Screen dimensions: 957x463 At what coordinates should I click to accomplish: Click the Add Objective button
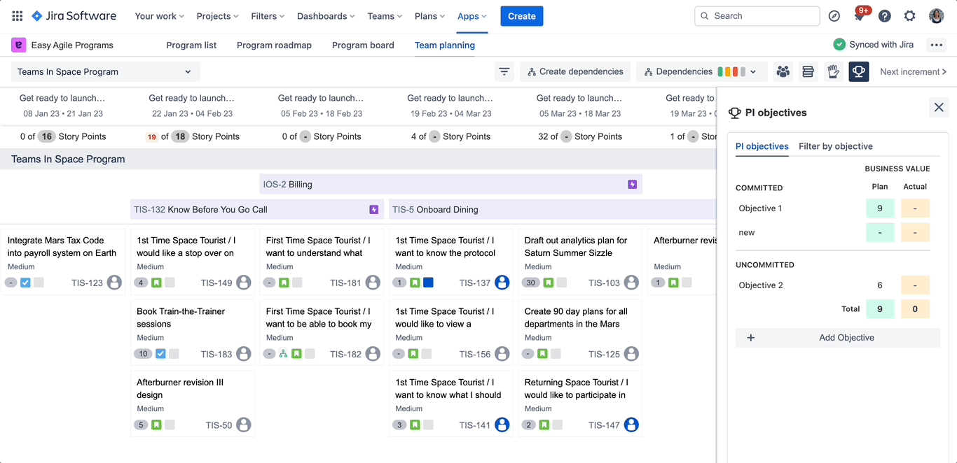click(x=837, y=338)
